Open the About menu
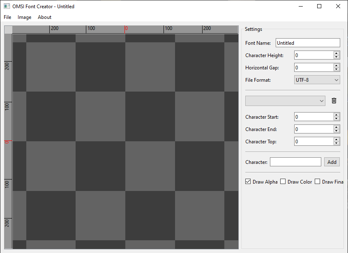This screenshot has width=348, height=253. coord(44,17)
